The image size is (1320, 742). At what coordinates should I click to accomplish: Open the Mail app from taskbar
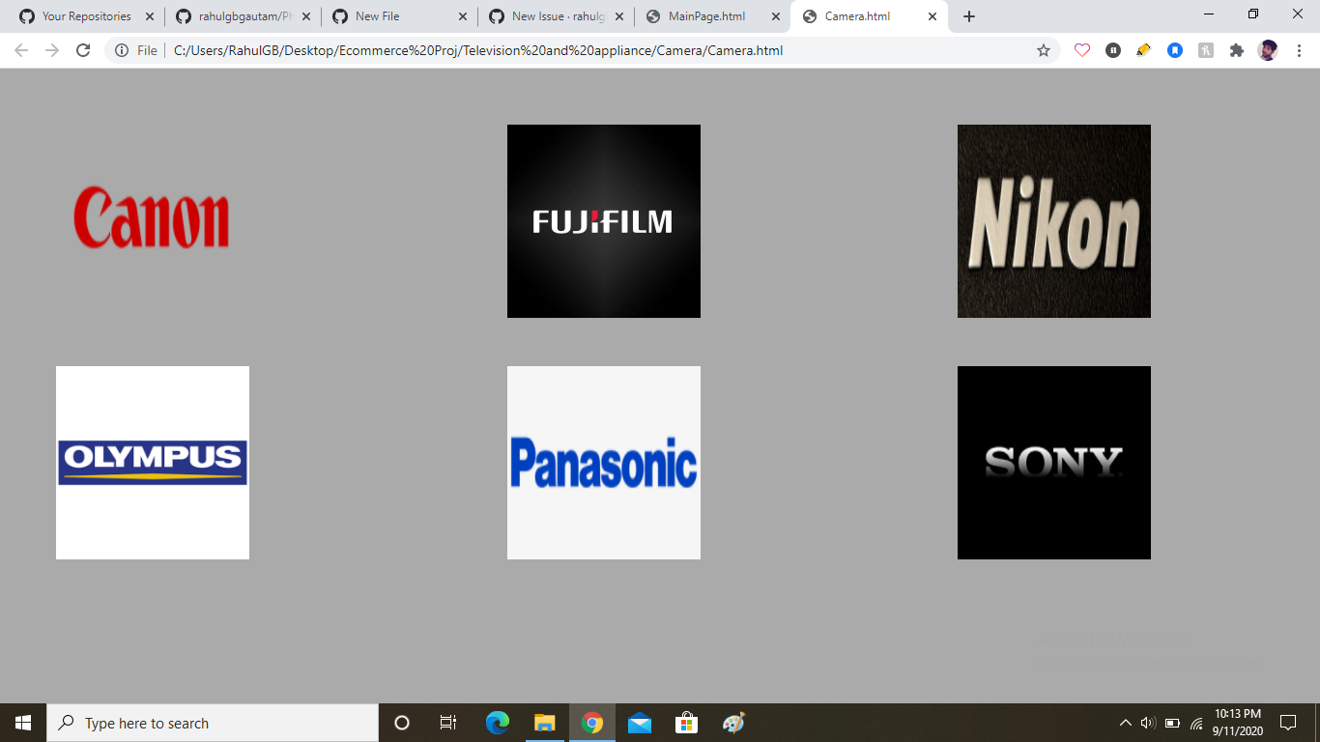pos(640,723)
